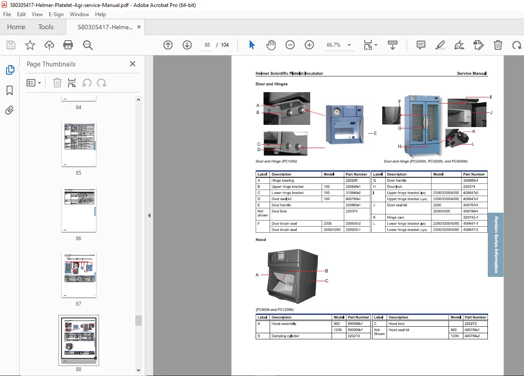Click the 'Hood assembly' table cell
524x376 pixels.
pyautogui.click(x=284, y=324)
